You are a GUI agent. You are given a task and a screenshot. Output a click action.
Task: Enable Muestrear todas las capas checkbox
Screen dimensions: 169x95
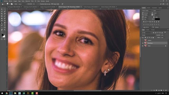click(39, 4)
